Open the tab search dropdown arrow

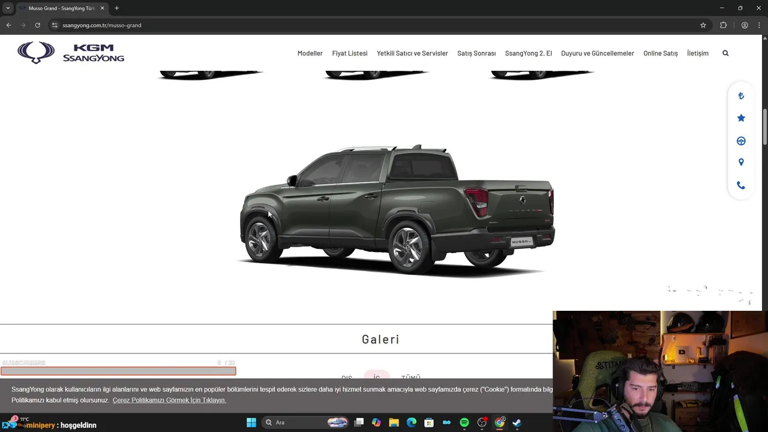[8, 8]
